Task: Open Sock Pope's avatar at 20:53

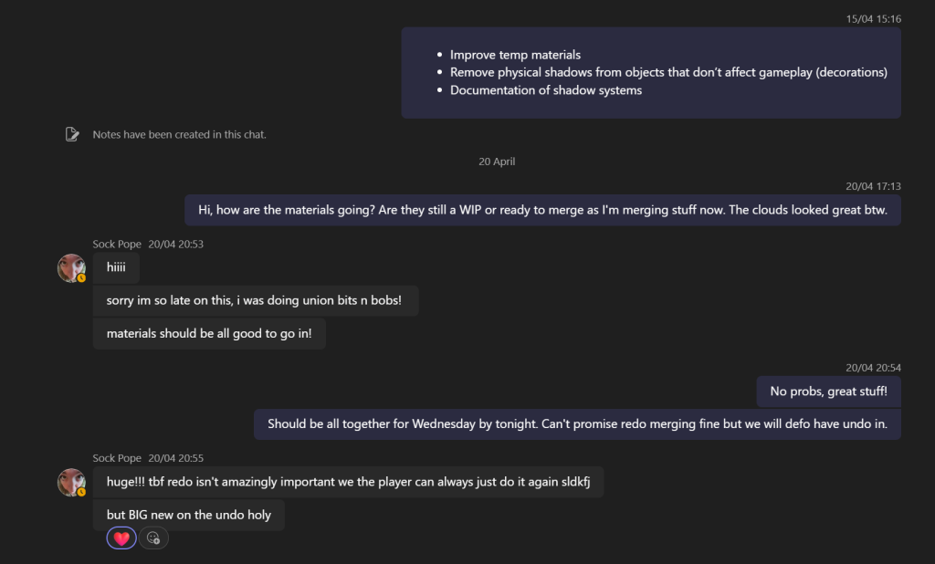Action: 71,268
